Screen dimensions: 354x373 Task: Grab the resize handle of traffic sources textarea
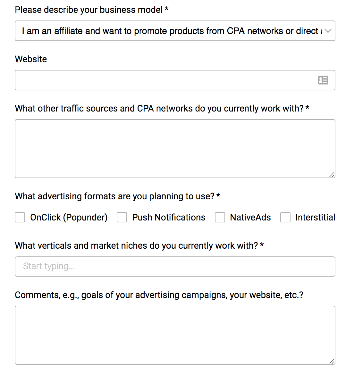(x=332, y=175)
